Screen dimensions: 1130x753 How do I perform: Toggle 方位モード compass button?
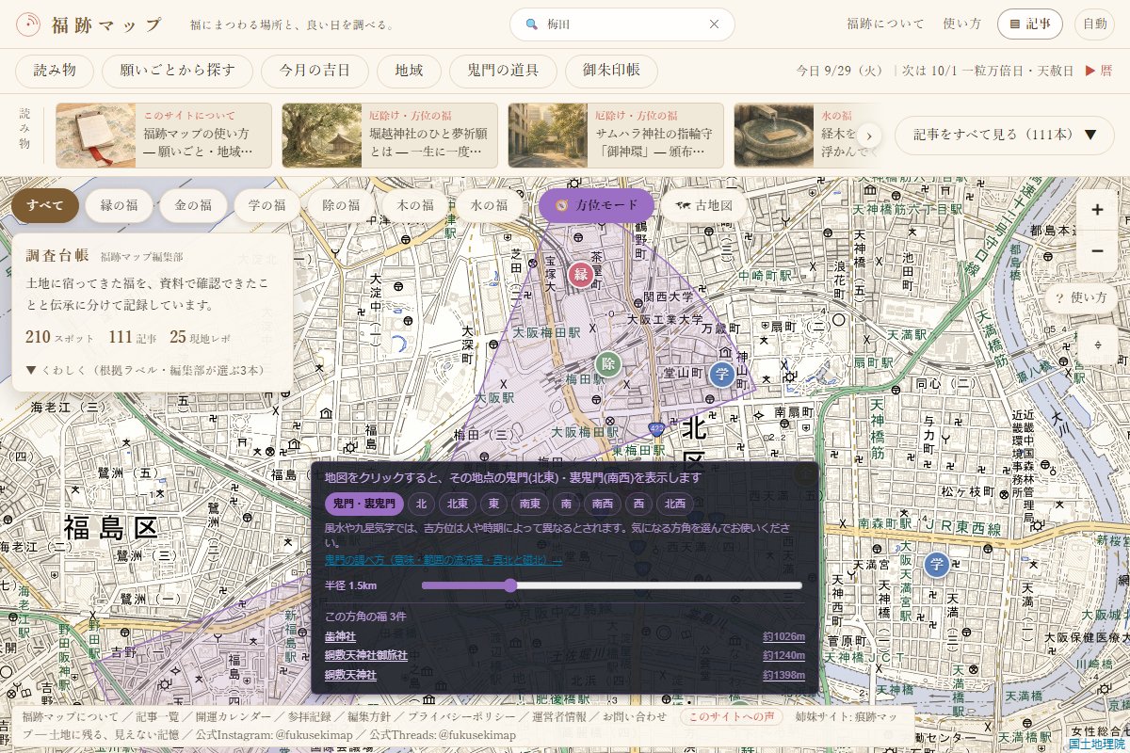pyautogui.click(x=596, y=205)
